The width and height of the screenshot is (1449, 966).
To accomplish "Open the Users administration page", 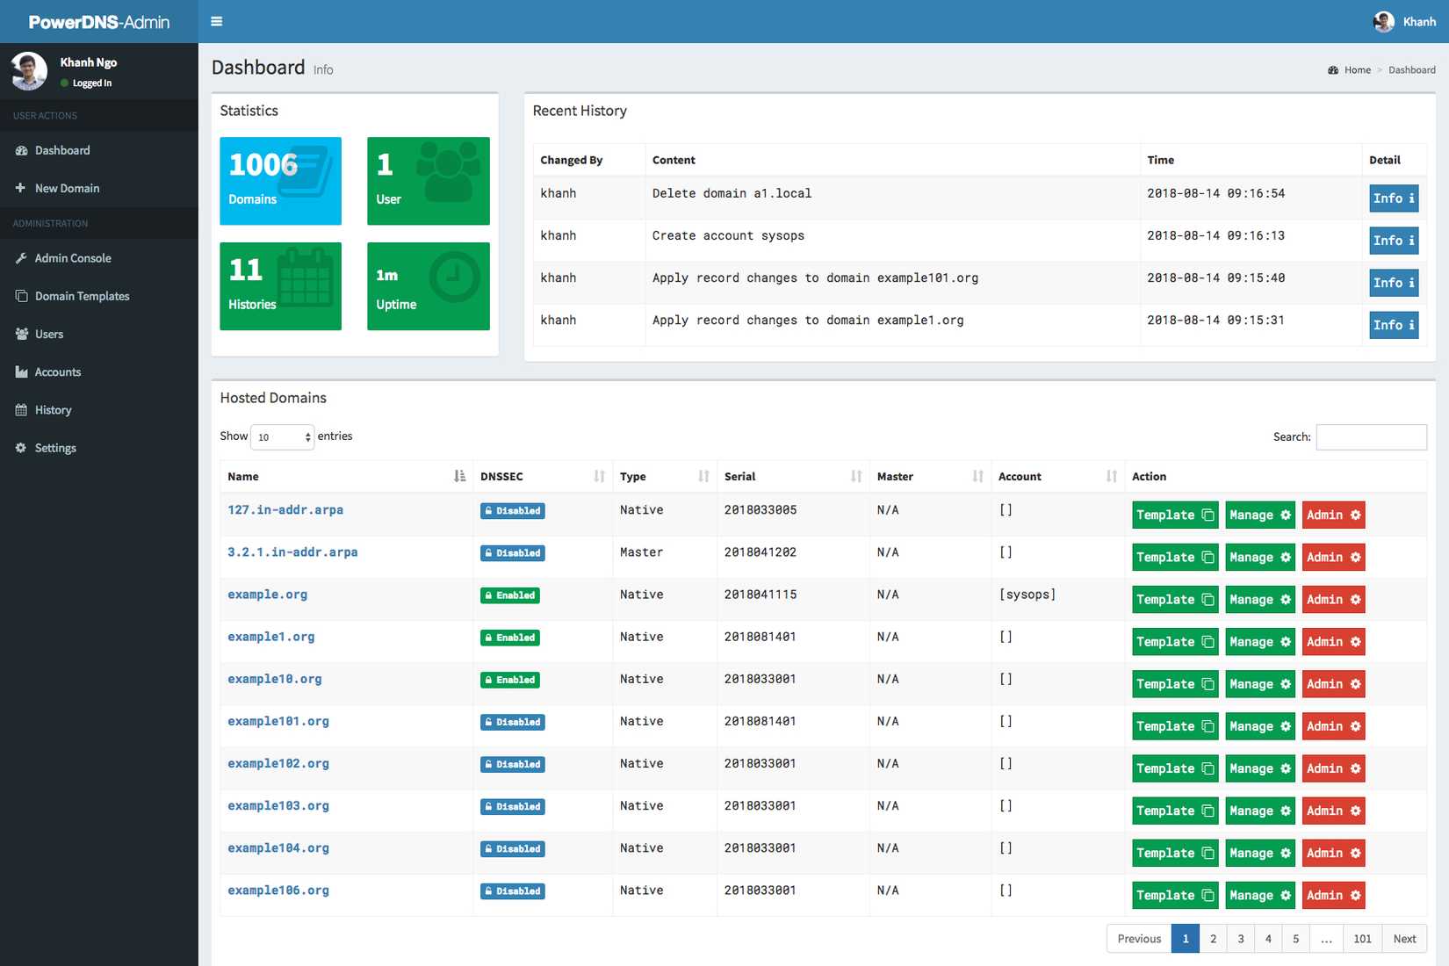I will pyautogui.click(x=49, y=334).
